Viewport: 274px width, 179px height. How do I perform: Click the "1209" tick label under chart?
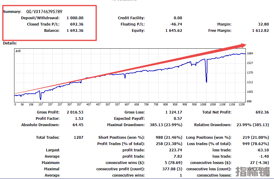pos(242,104)
